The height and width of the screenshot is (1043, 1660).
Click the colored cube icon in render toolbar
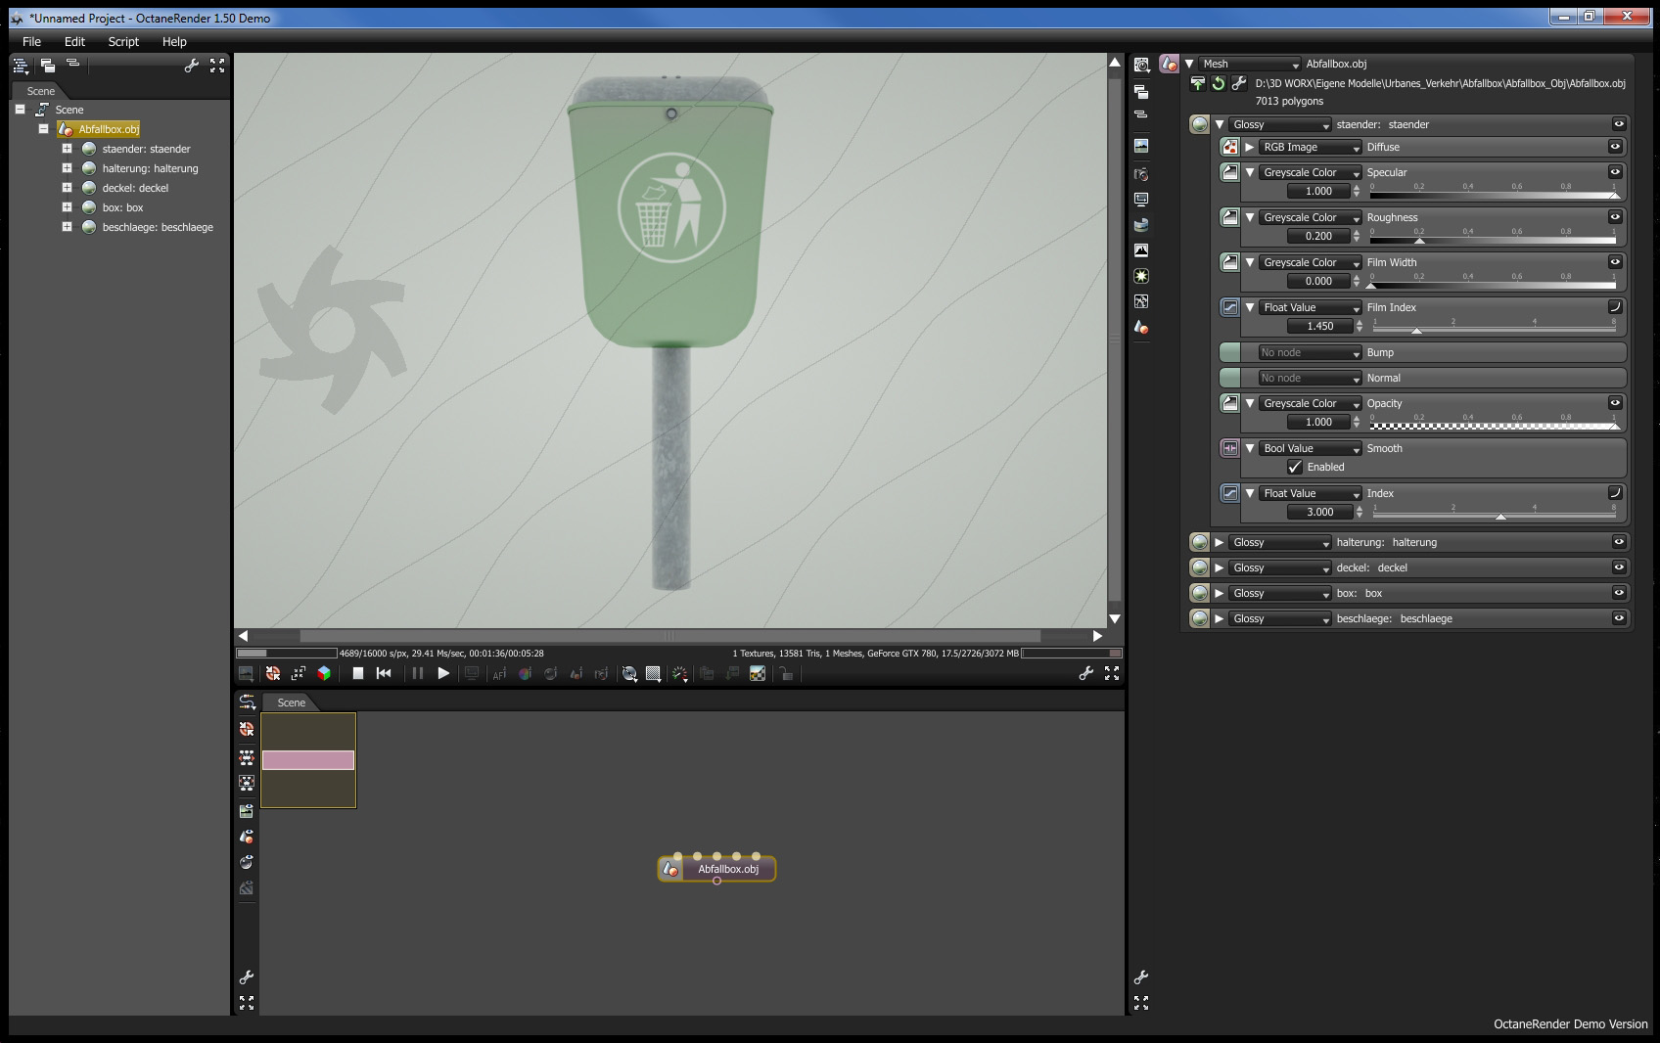324,673
